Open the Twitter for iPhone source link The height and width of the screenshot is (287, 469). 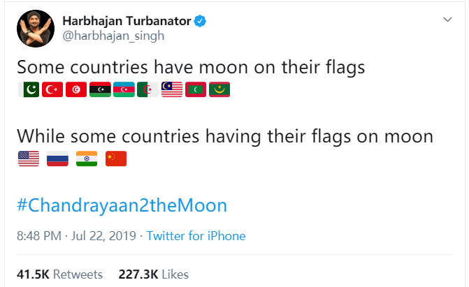[196, 236]
